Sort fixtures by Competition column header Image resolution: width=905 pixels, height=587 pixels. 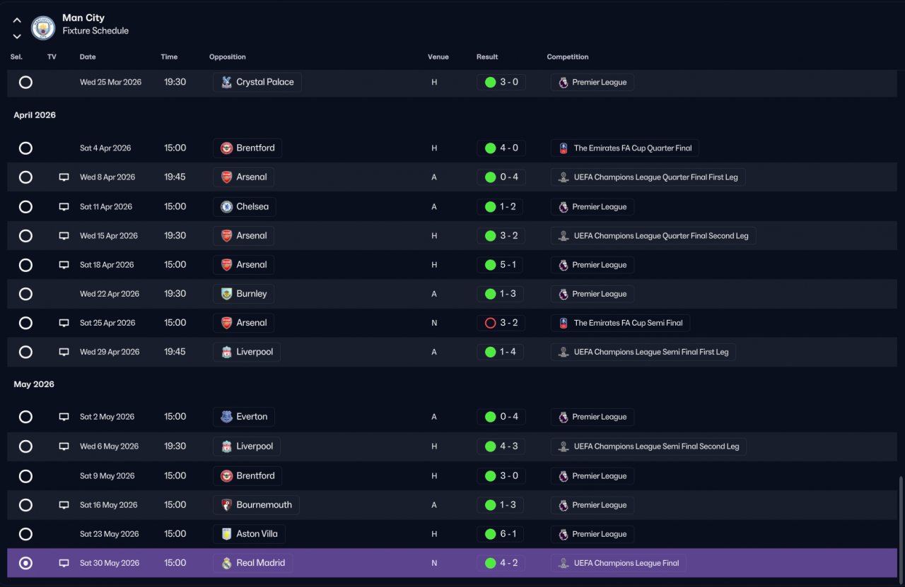click(x=568, y=57)
